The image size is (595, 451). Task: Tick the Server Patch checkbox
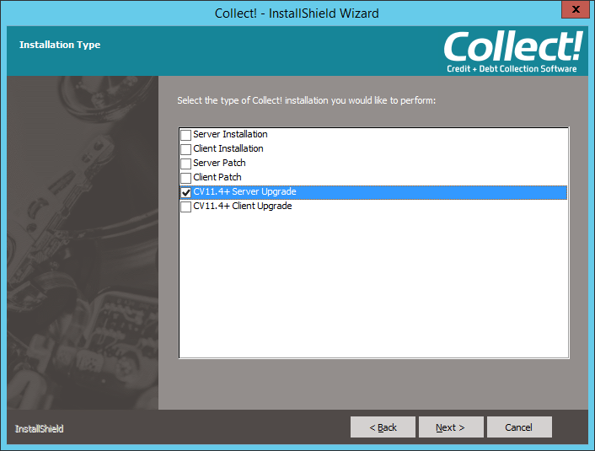tap(185, 164)
